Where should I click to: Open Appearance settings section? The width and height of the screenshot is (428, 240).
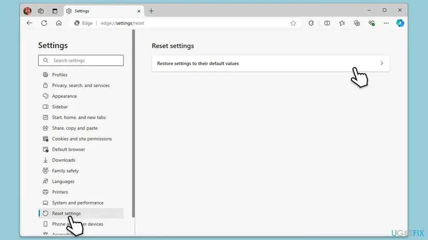81,96
